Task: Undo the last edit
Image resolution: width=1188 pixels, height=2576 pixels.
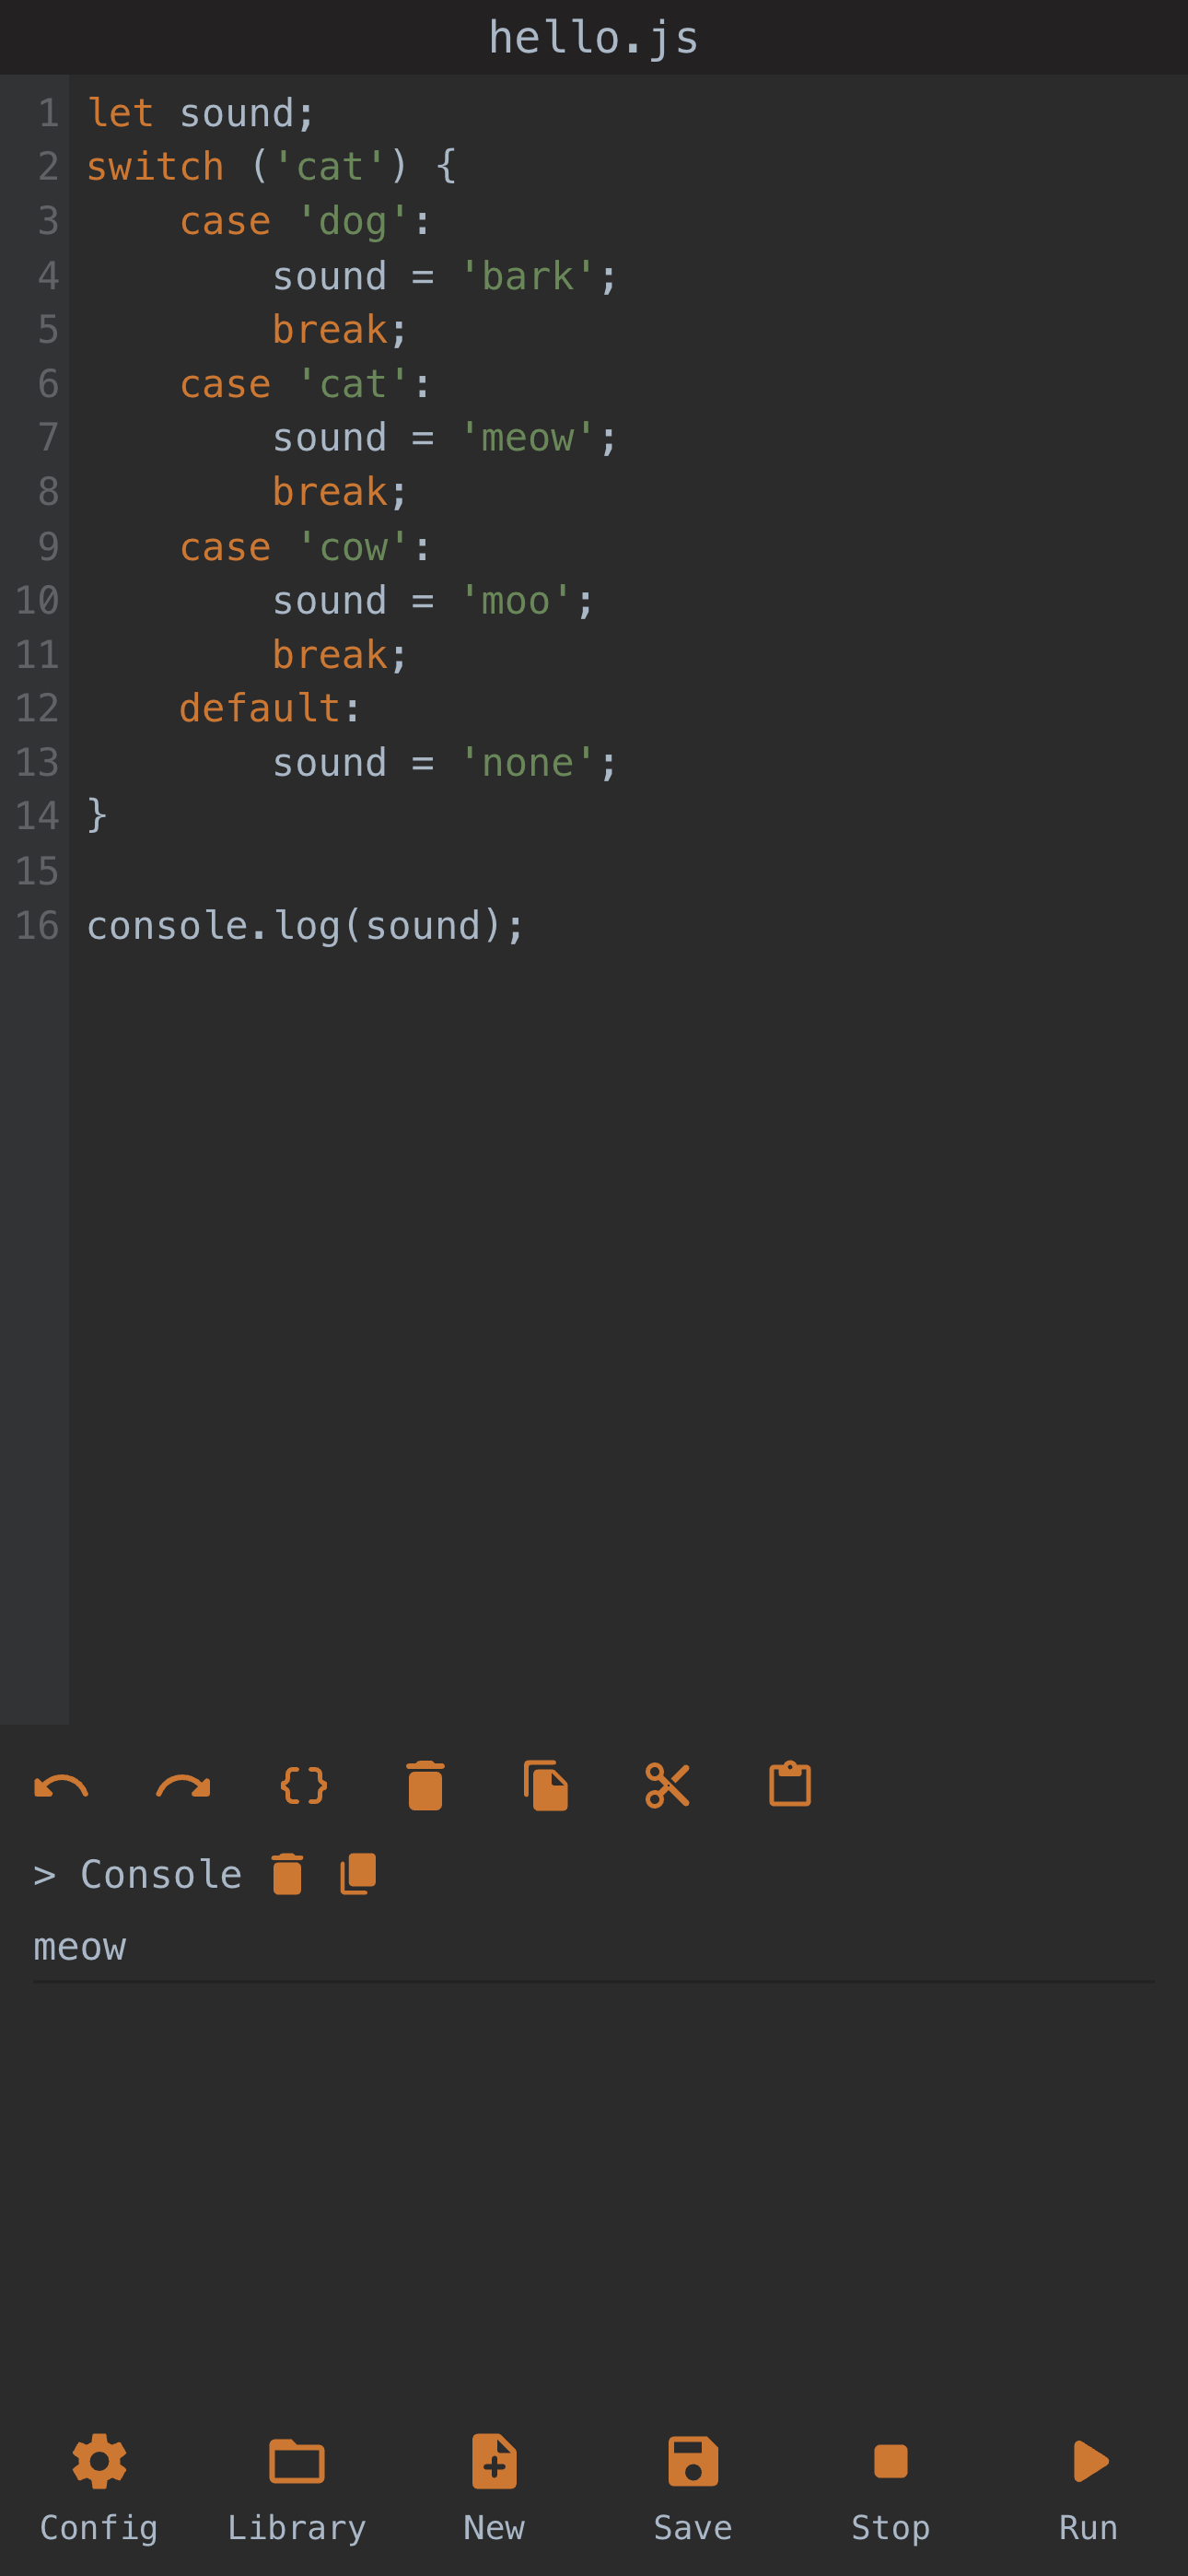Action: click(x=61, y=1786)
